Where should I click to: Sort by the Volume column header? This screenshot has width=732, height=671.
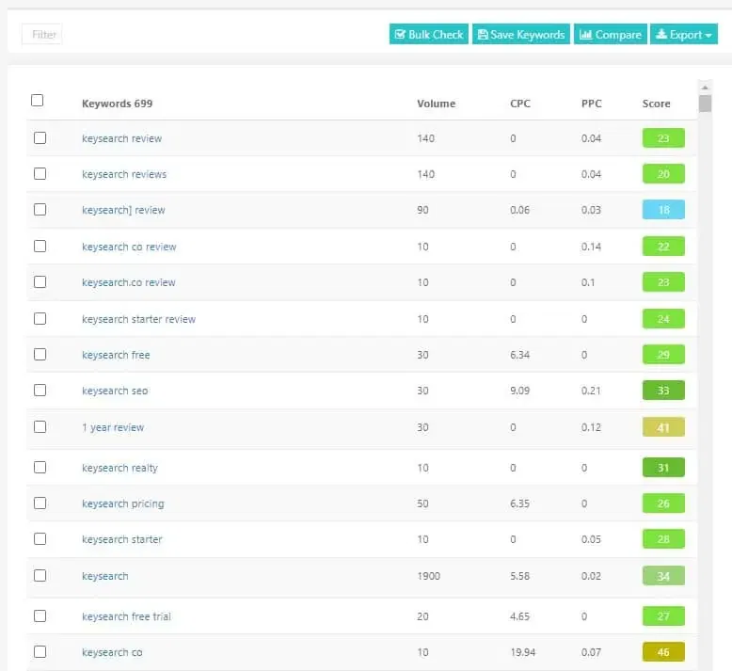point(436,104)
